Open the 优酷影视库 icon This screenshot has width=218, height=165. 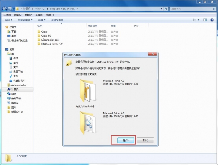tap(11, 81)
